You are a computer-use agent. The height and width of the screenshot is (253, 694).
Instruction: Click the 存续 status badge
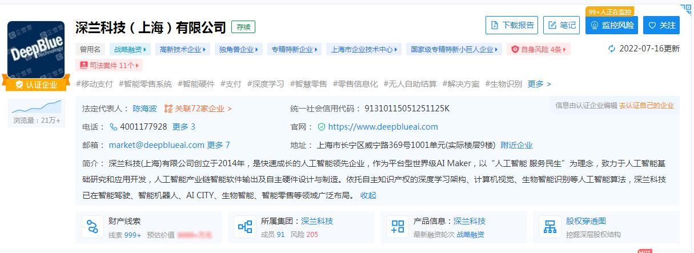pos(243,26)
